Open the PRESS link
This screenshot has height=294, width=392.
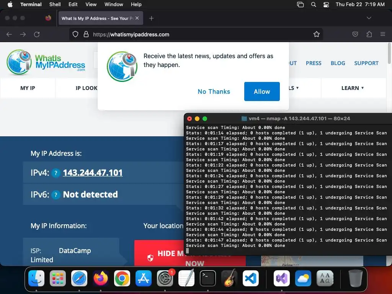[314, 63]
